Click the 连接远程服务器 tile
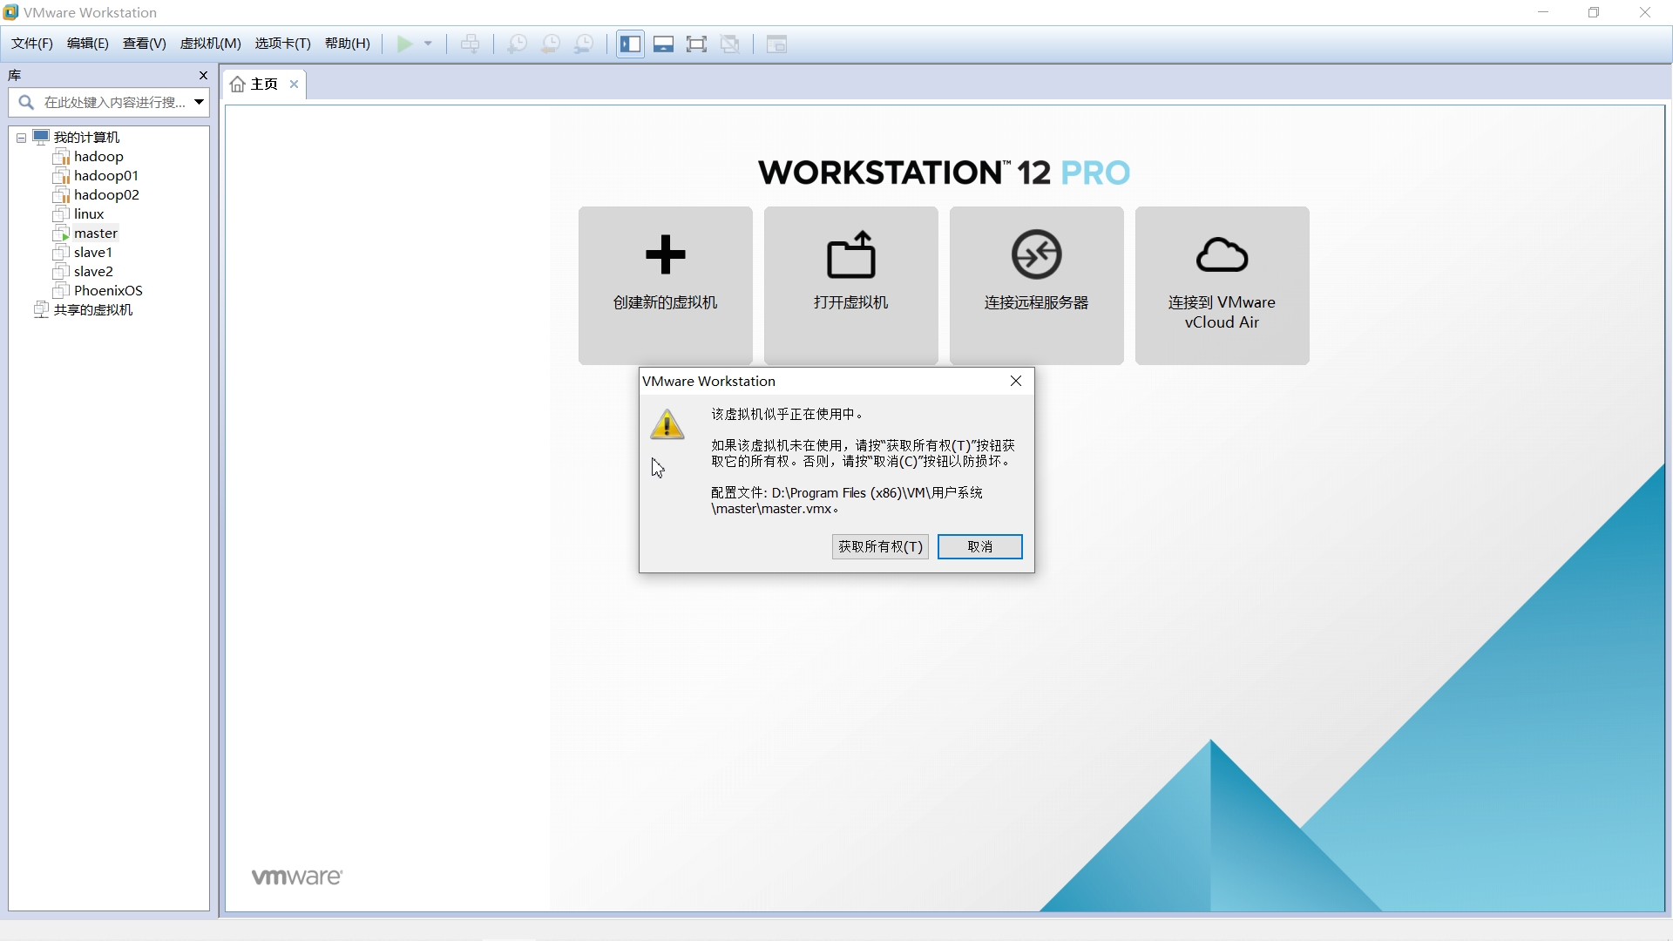The width and height of the screenshot is (1673, 941). [x=1037, y=285]
